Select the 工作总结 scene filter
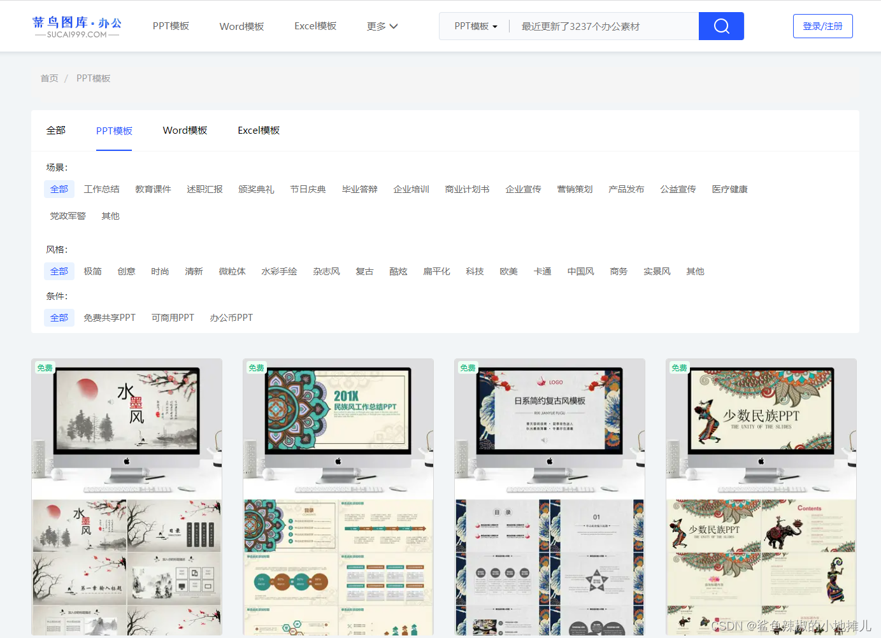The width and height of the screenshot is (881, 638). 101,189
